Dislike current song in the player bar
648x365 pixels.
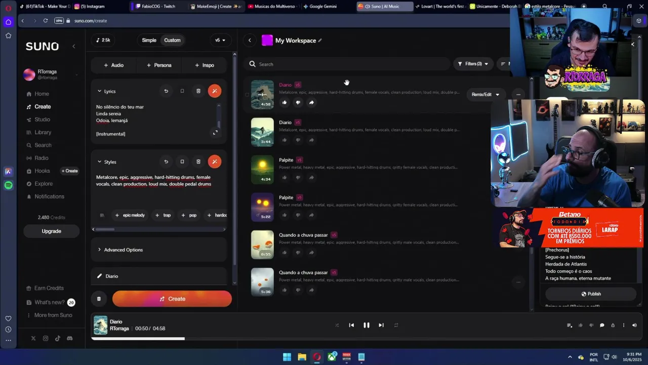(x=591, y=325)
